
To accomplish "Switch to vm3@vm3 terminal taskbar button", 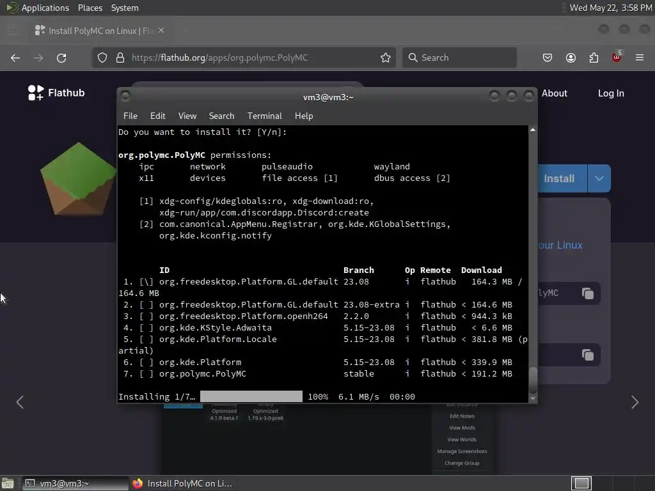I will click(75, 483).
